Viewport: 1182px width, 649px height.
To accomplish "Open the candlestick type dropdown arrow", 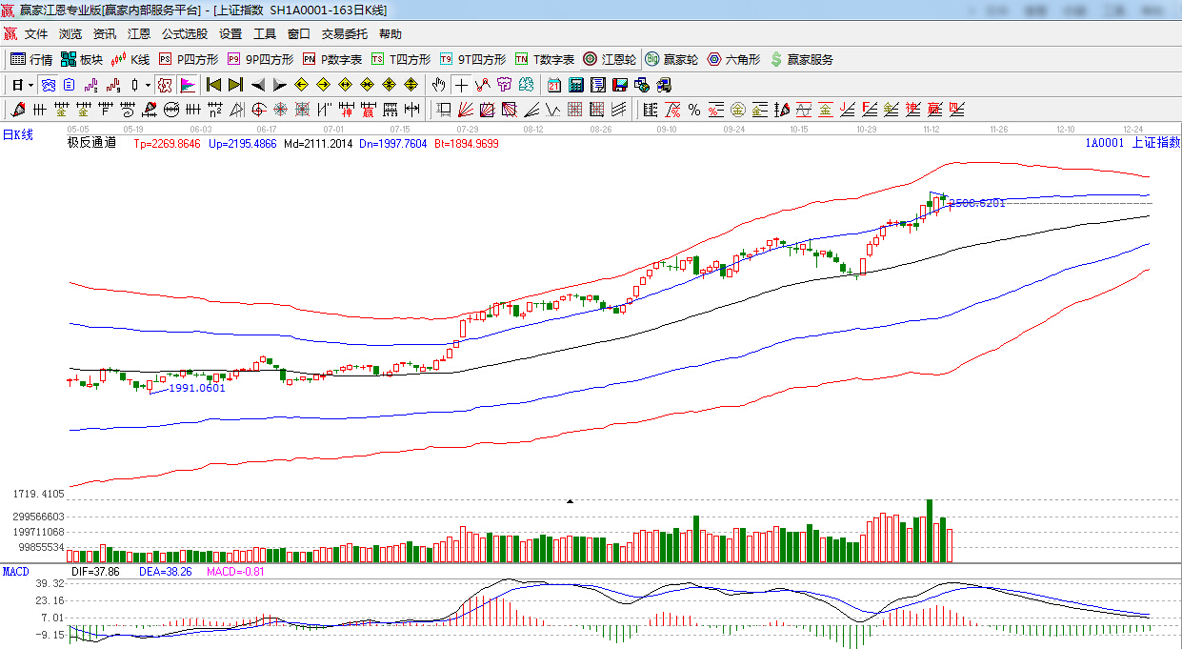I will 148,85.
